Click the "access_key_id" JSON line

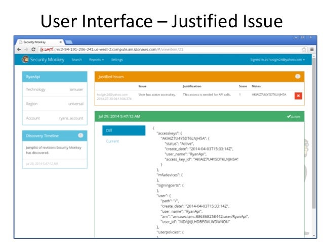coord(201,159)
